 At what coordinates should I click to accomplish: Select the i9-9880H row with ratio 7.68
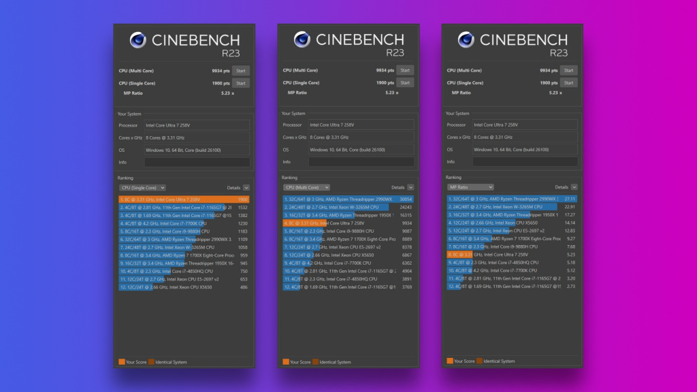click(x=512, y=246)
